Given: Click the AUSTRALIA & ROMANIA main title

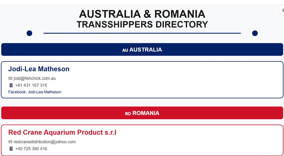Looking at the screenshot, I should tap(142, 14).
